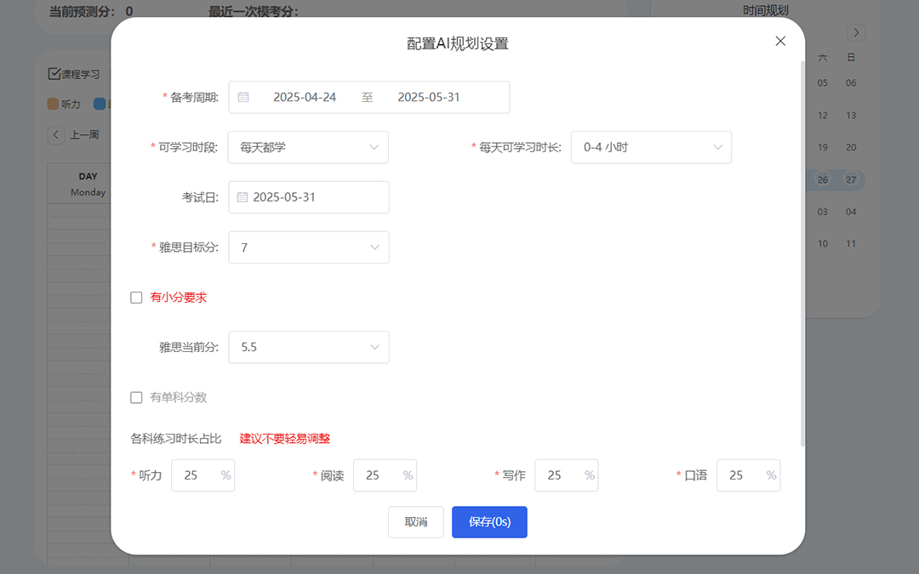Click the 保存 button

[489, 522]
